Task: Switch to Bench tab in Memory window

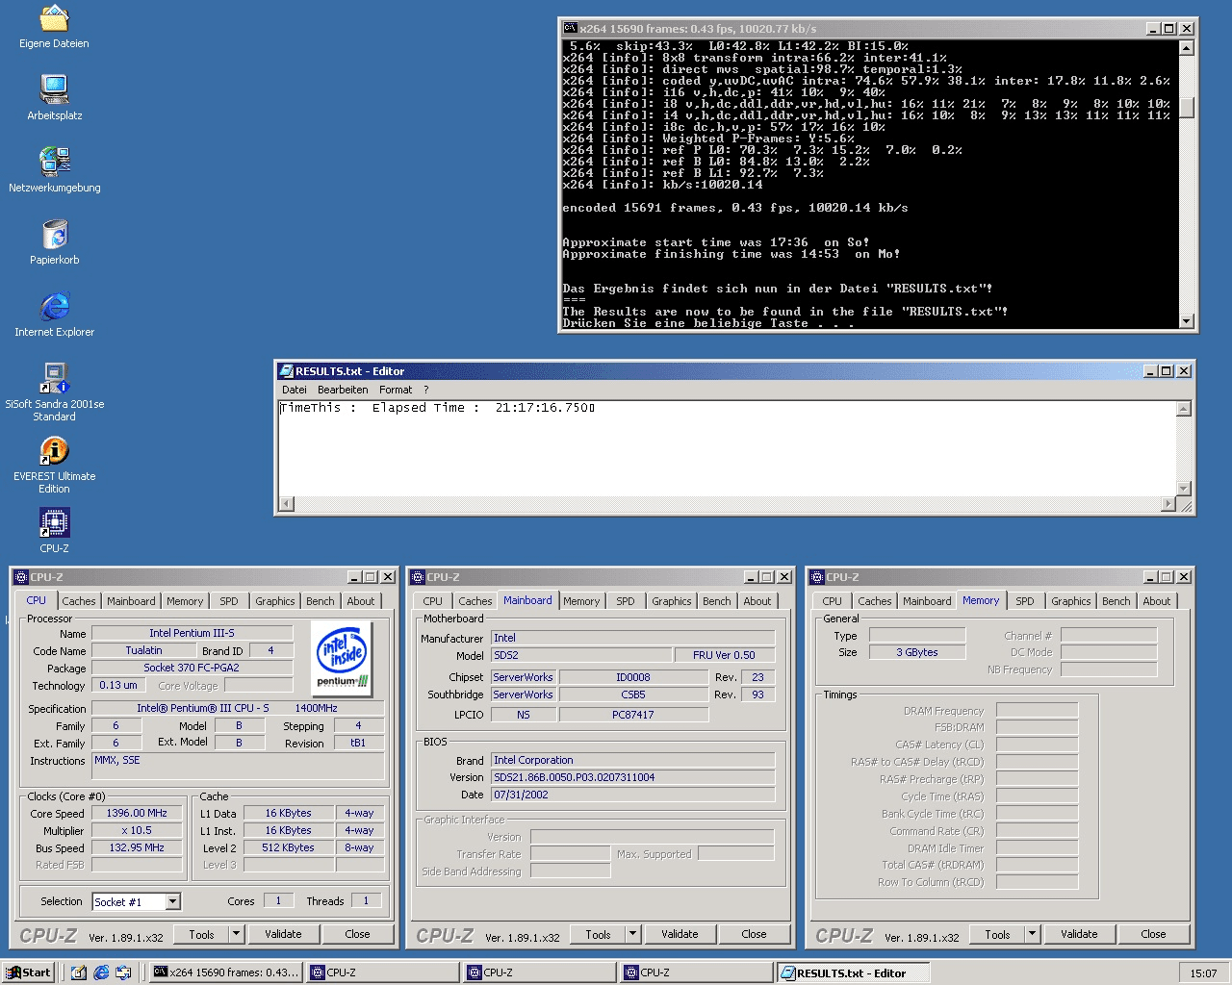Action: tap(1116, 601)
